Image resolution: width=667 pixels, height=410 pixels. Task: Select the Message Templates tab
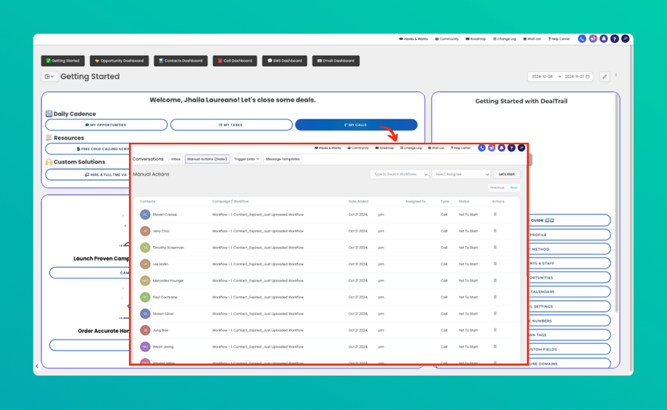pos(283,159)
